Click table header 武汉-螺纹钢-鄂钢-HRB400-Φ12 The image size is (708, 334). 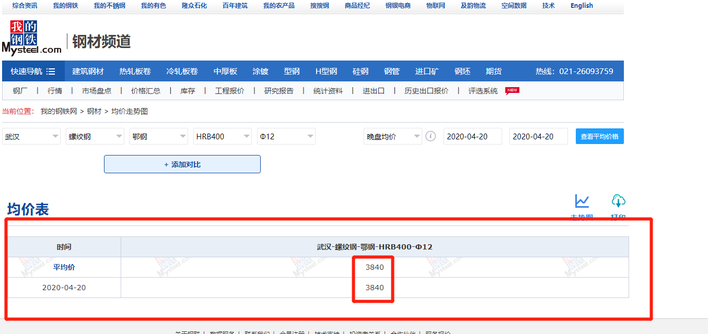point(375,247)
